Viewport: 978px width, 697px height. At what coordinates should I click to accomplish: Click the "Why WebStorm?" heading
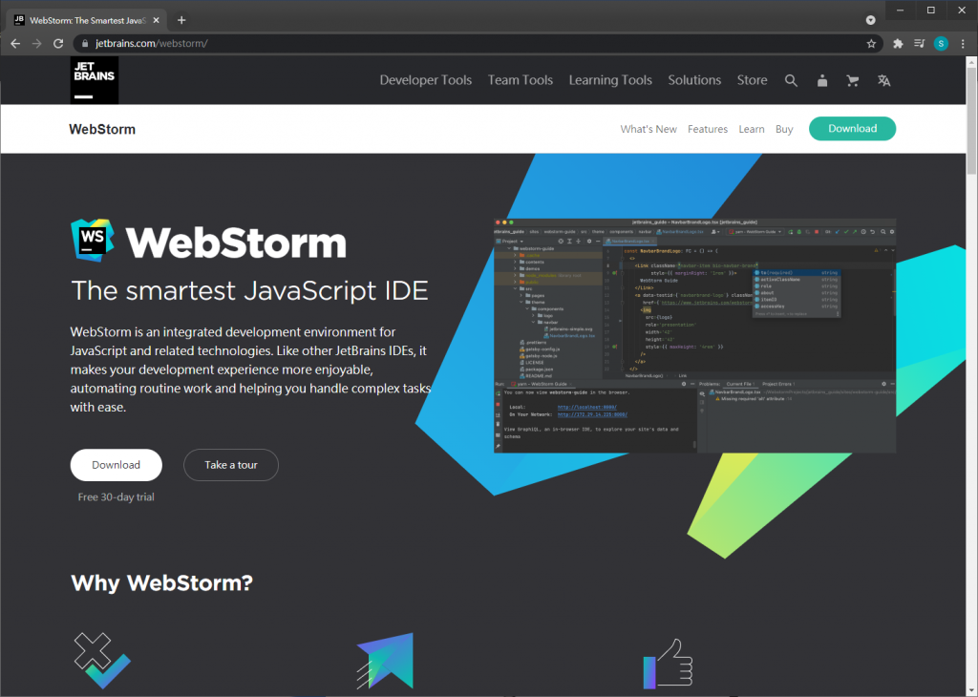tap(161, 583)
